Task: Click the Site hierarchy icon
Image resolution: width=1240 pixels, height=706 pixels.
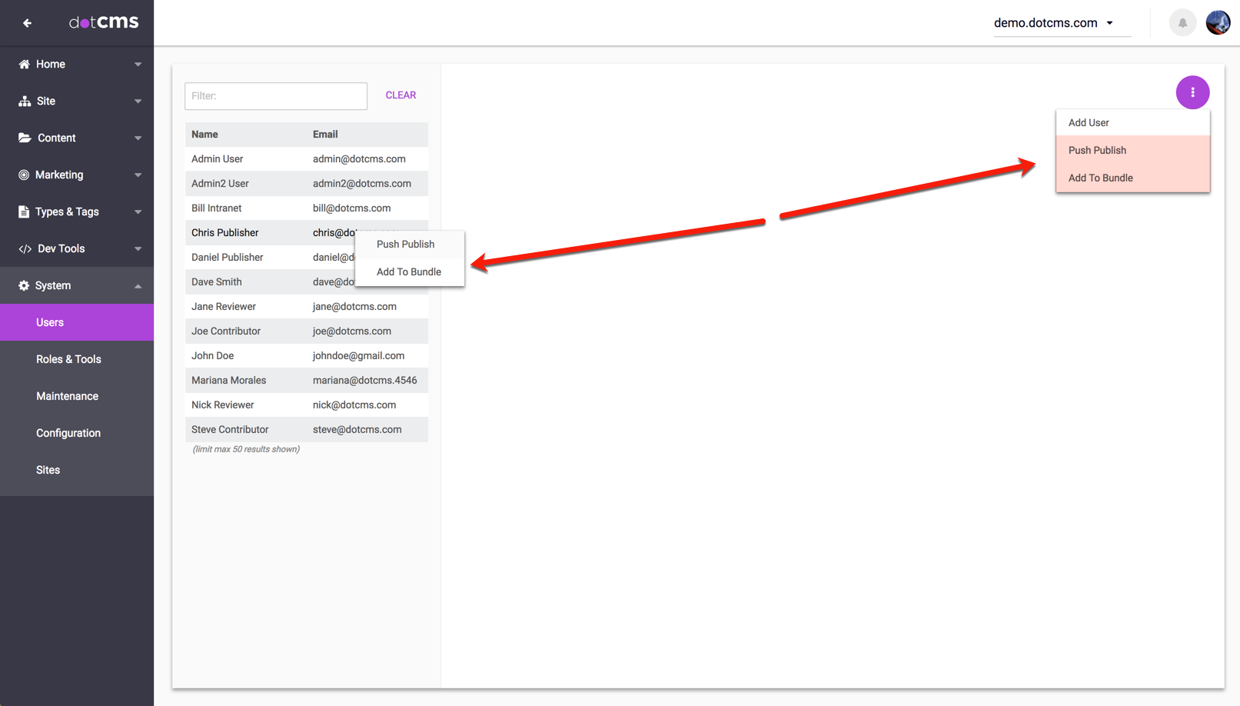Action: click(x=25, y=102)
